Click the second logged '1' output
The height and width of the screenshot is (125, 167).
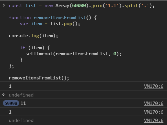10,112
